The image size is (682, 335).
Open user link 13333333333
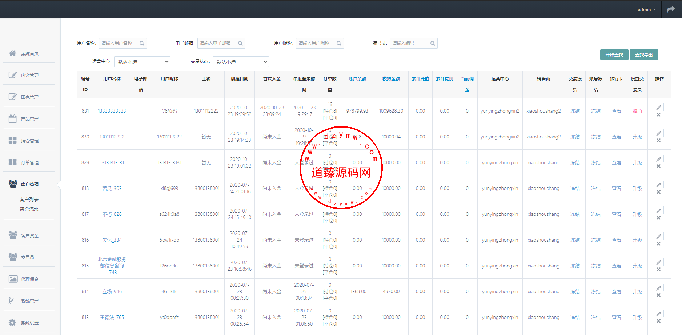[x=112, y=111]
